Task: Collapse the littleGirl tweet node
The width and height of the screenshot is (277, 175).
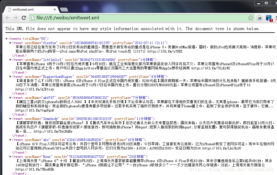Action: [10, 60]
